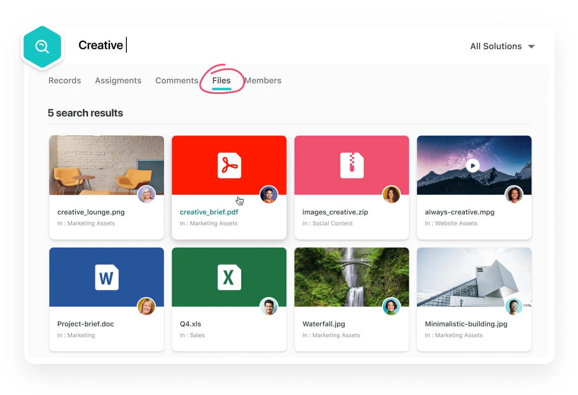Click the always-creative.mpg file name

(460, 212)
